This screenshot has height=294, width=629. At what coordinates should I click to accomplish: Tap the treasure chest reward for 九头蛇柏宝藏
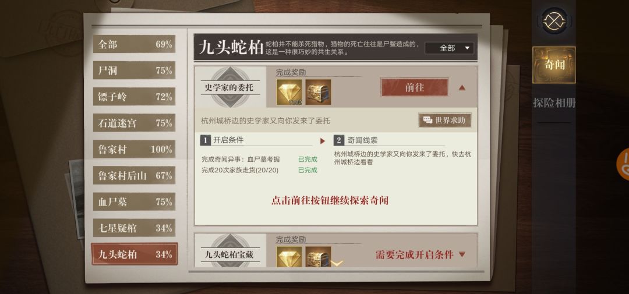318,257
